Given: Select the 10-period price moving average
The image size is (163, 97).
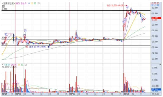Looking at the screenshot, I should (x=28, y=3).
